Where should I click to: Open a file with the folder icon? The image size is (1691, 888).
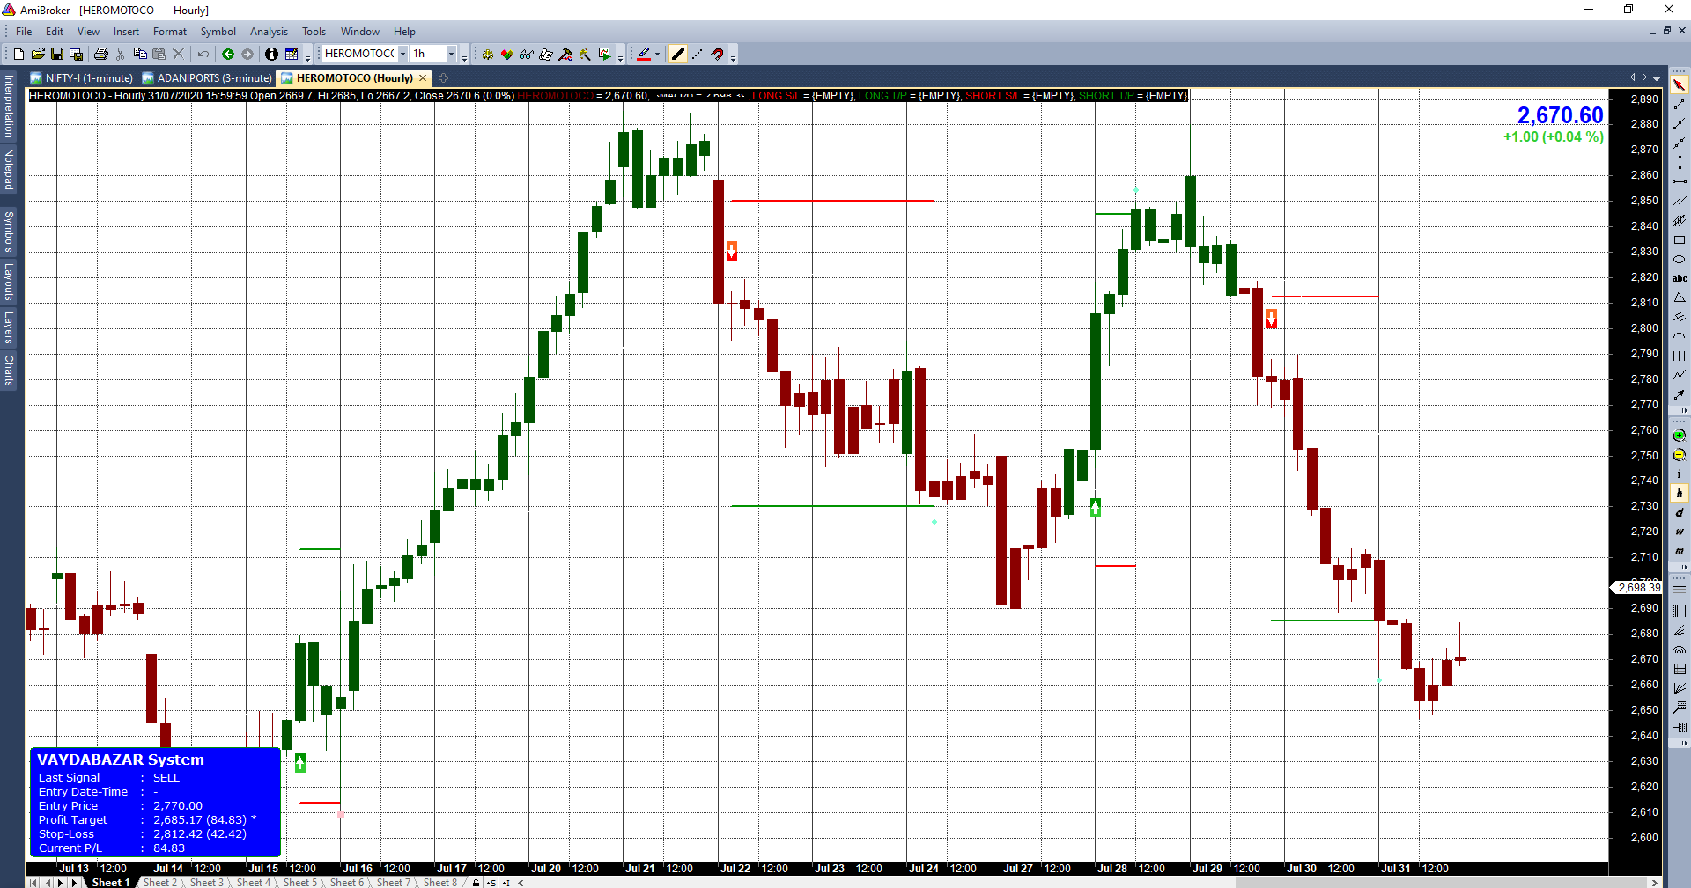pyautogui.click(x=38, y=55)
